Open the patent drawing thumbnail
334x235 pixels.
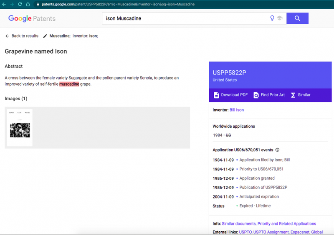[x=20, y=128]
